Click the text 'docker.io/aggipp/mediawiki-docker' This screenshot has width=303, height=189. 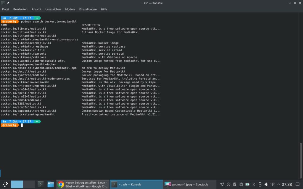(x=29, y=64)
